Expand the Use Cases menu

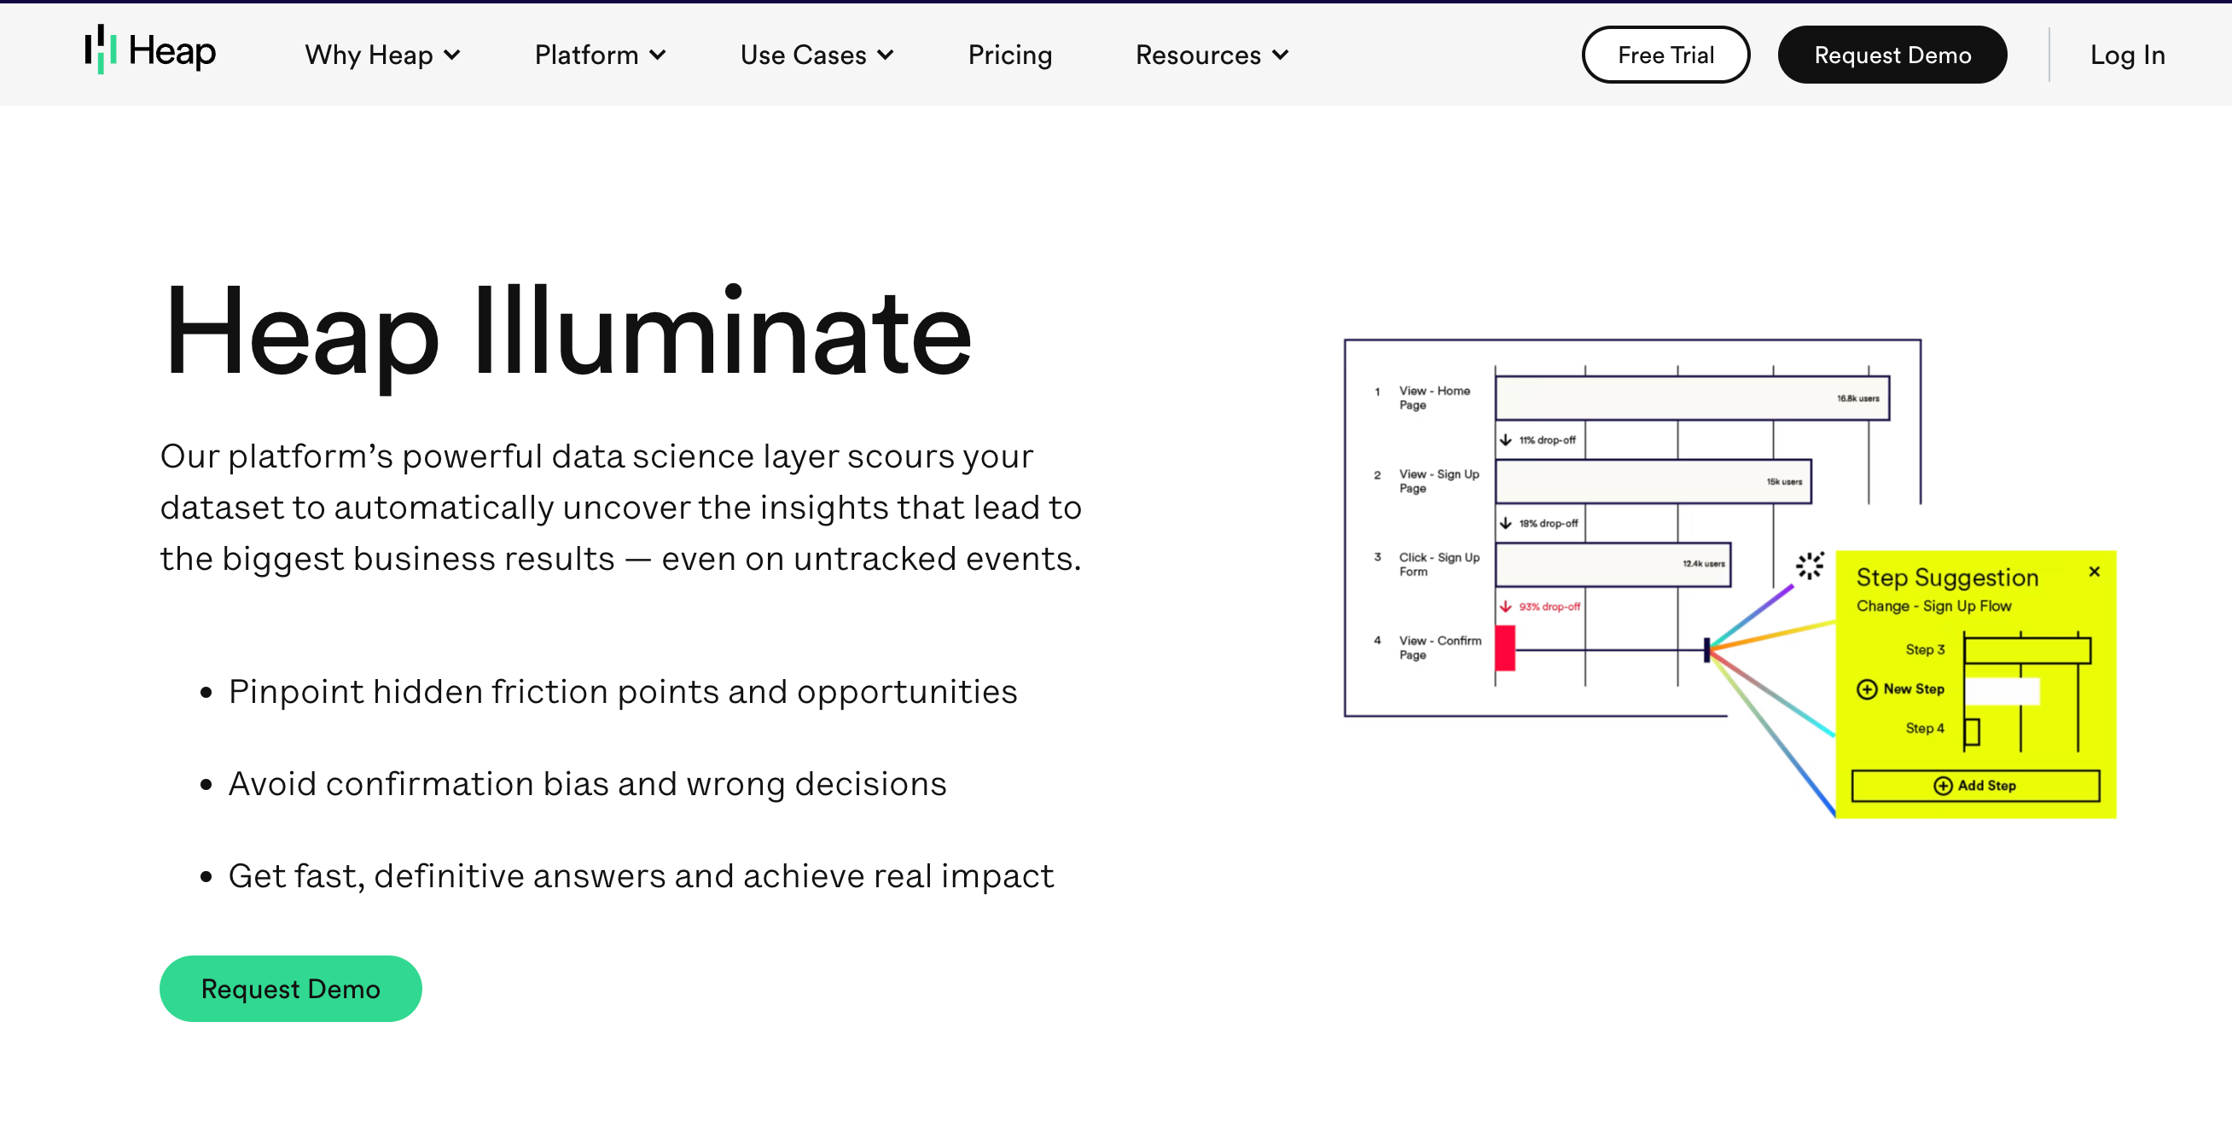[817, 55]
